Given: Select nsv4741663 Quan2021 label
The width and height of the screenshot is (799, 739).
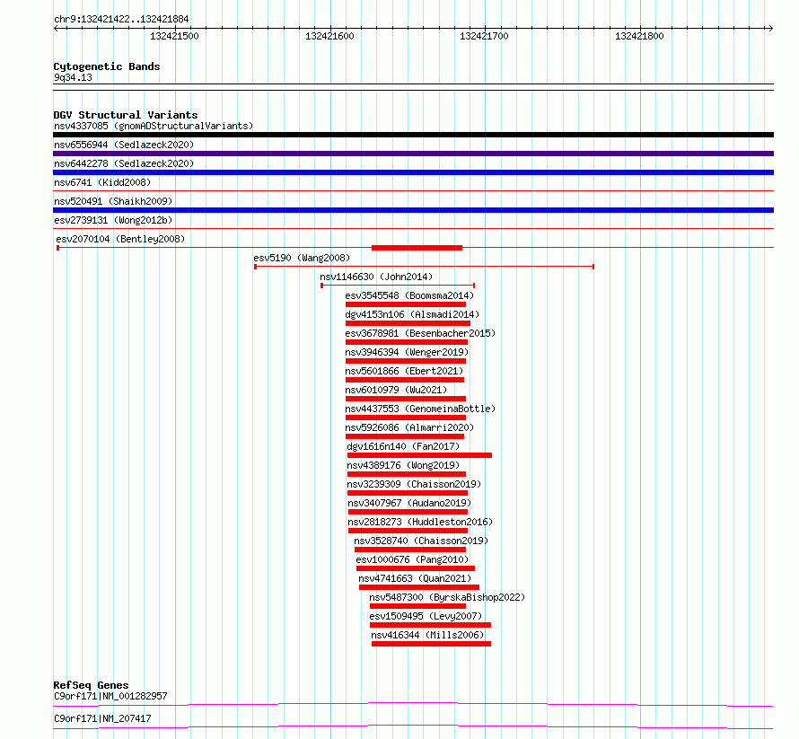Looking at the screenshot, I should click(x=415, y=578).
